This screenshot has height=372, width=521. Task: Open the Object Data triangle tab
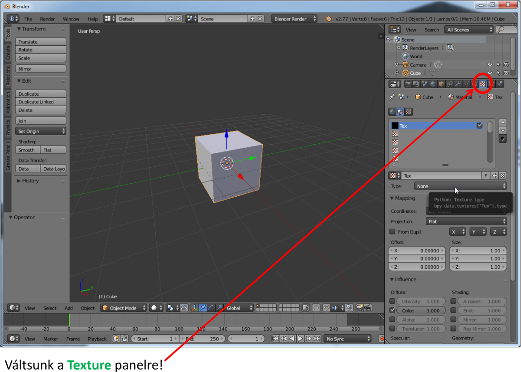click(x=466, y=84)
